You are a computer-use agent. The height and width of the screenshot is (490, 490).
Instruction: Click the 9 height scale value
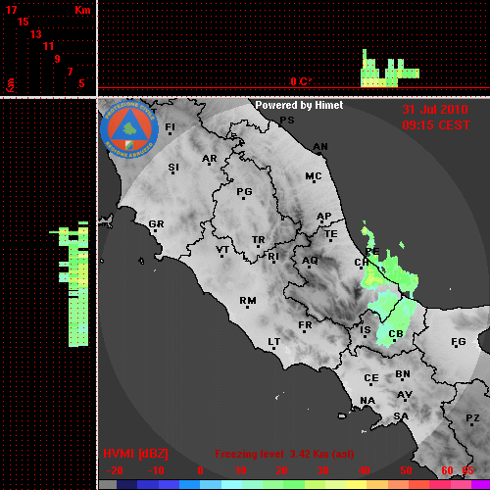[x=57, y=59]
